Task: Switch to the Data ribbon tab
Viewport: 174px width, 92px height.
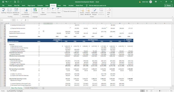Action: [47, 5]
